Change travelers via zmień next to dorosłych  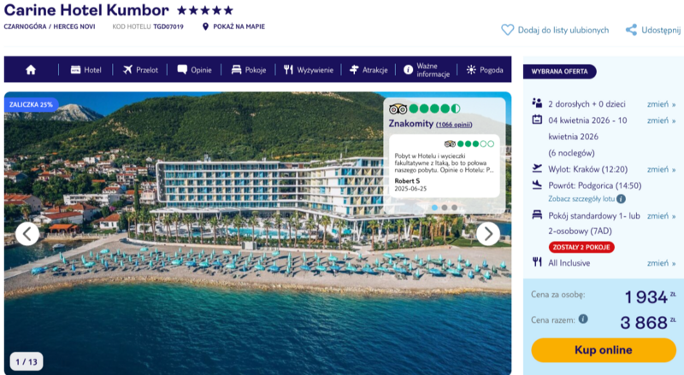point(661,104)
